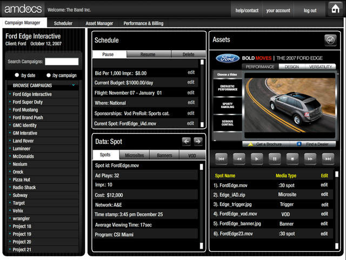The height and width of the screenshot is (260, 346).
Task: Switch to the Scheduler tab
Action: [x=63, y=23]
